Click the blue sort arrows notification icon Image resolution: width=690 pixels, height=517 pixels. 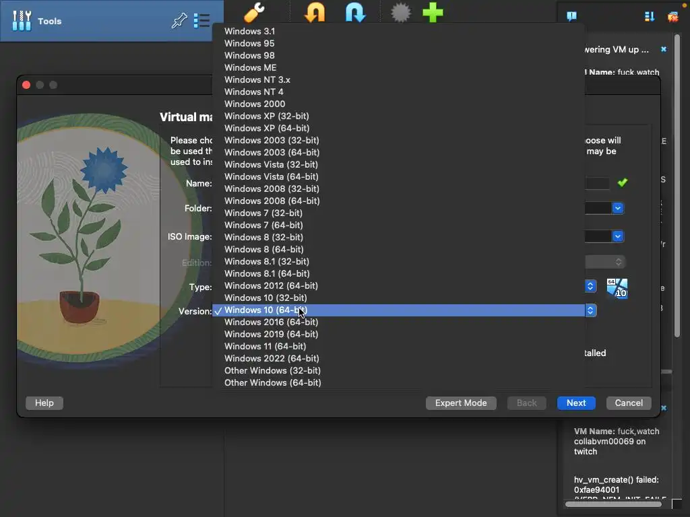coord(650,17)
